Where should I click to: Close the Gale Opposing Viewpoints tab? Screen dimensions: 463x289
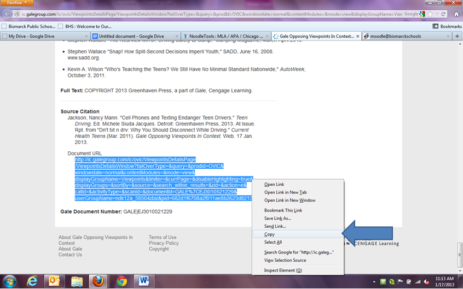(357, 36)
